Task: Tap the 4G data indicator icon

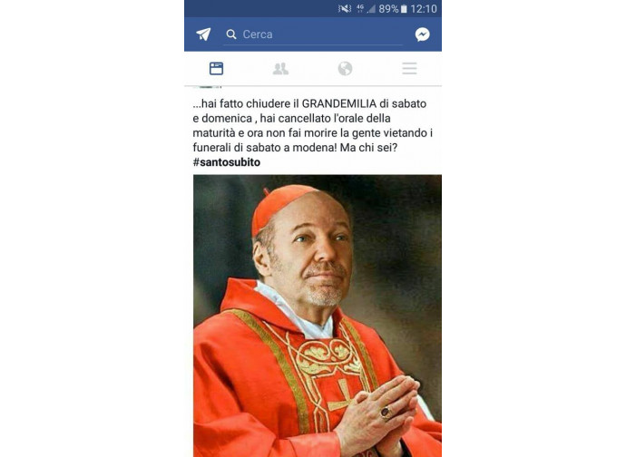Action: click(x=360, y=8)
